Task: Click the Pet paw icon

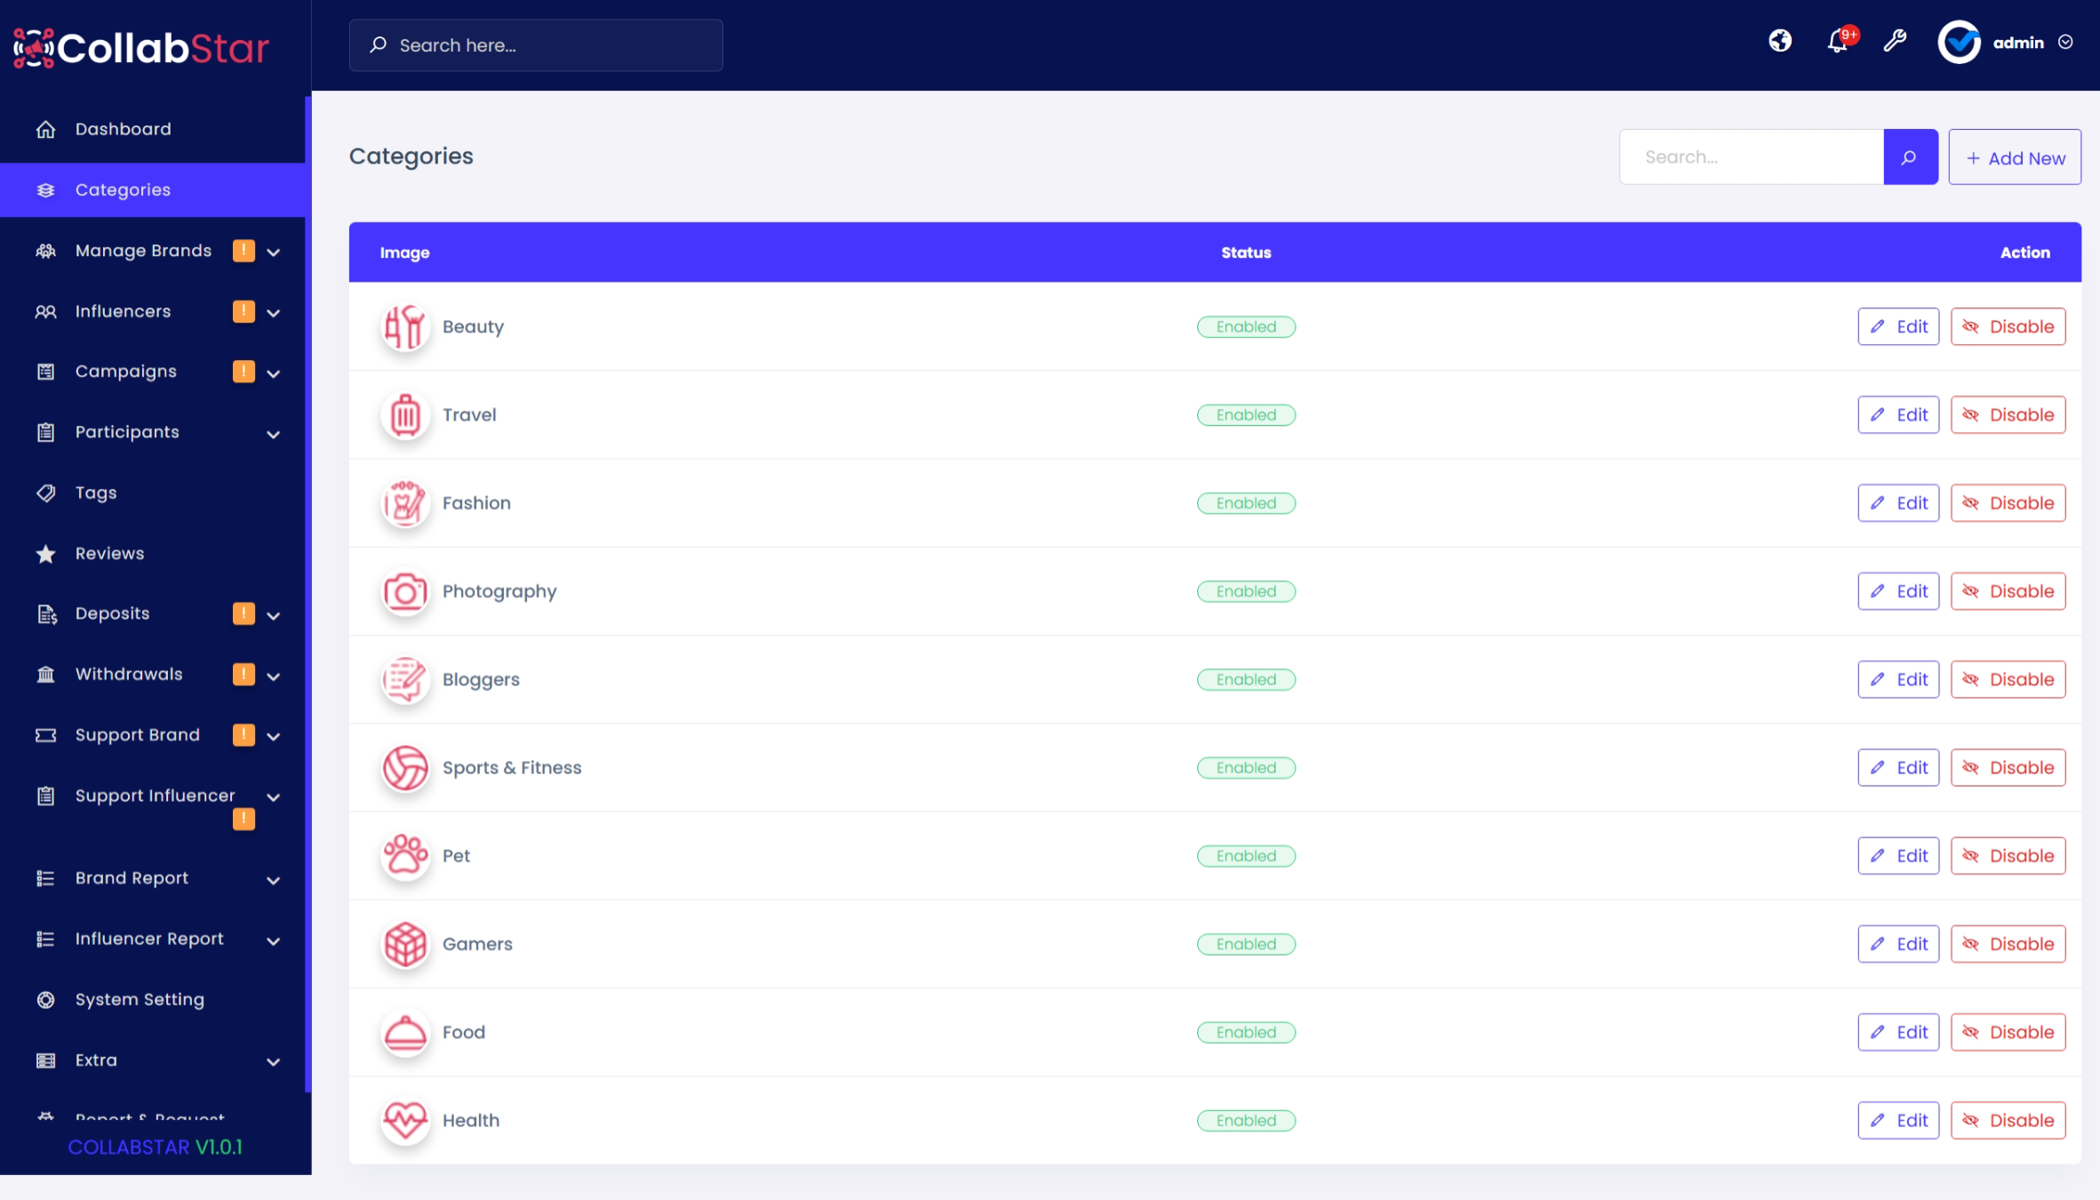Action: (405, 856)
